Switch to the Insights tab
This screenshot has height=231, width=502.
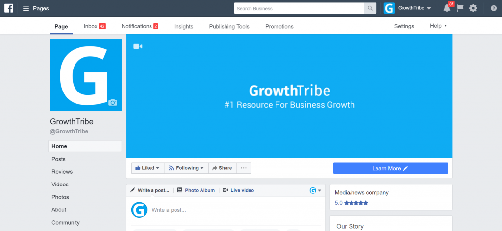tap(183, 26)
